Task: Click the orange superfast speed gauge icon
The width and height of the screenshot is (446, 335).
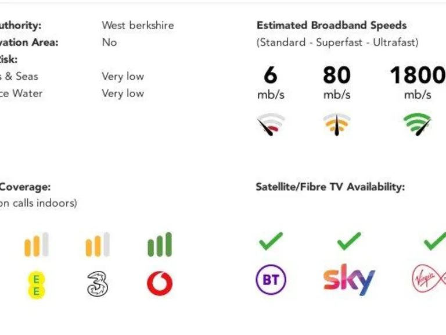Action: click(337, 124)
